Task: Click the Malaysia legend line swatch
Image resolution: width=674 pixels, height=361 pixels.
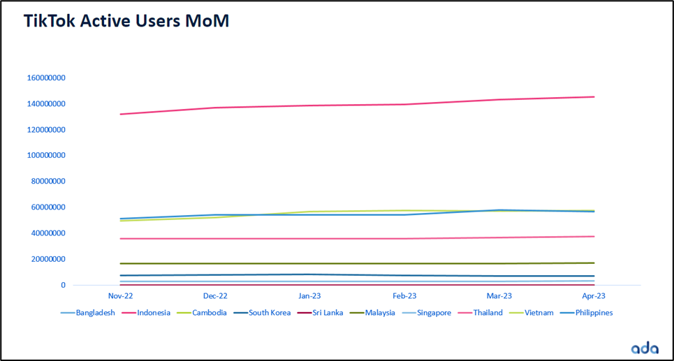Action: pyautogui.click(x=355, y=313)
